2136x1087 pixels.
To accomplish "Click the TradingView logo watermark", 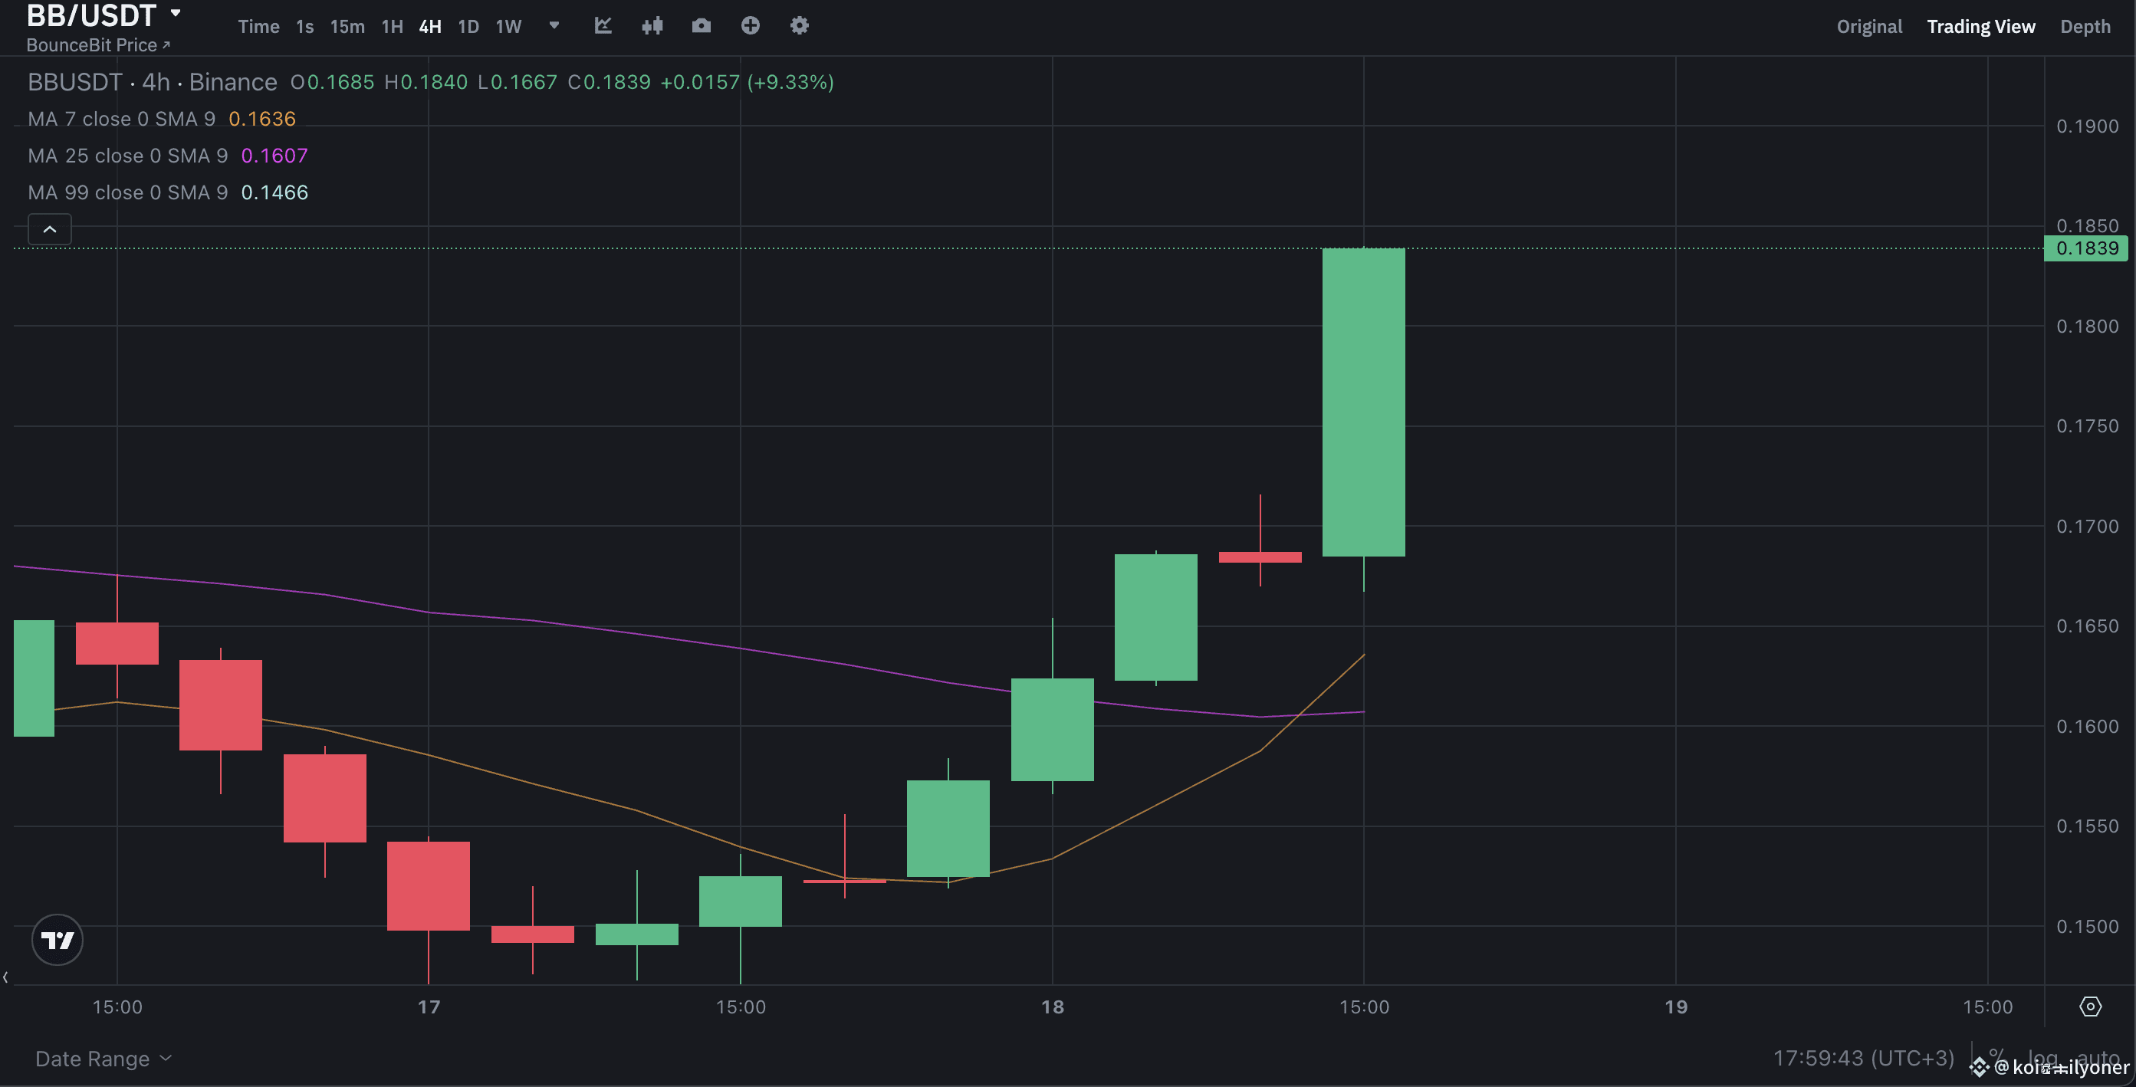I will (57, 939).
